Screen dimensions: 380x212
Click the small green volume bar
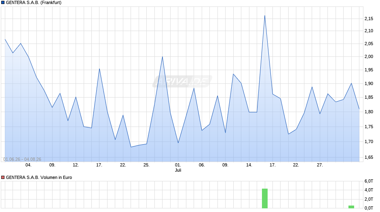pos(351,207)
